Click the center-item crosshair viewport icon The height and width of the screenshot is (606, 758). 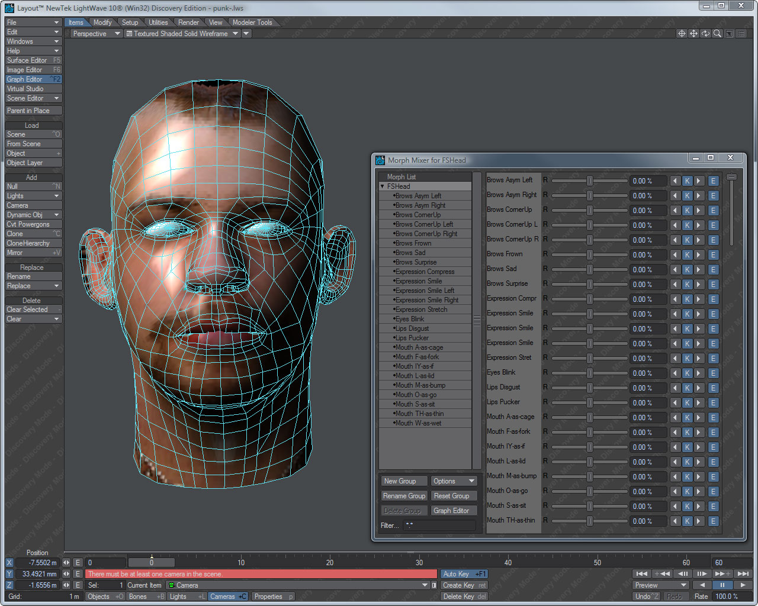click(682, 34)
